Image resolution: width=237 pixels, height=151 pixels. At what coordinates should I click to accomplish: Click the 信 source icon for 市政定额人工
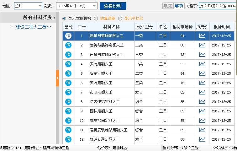(68, 92)
